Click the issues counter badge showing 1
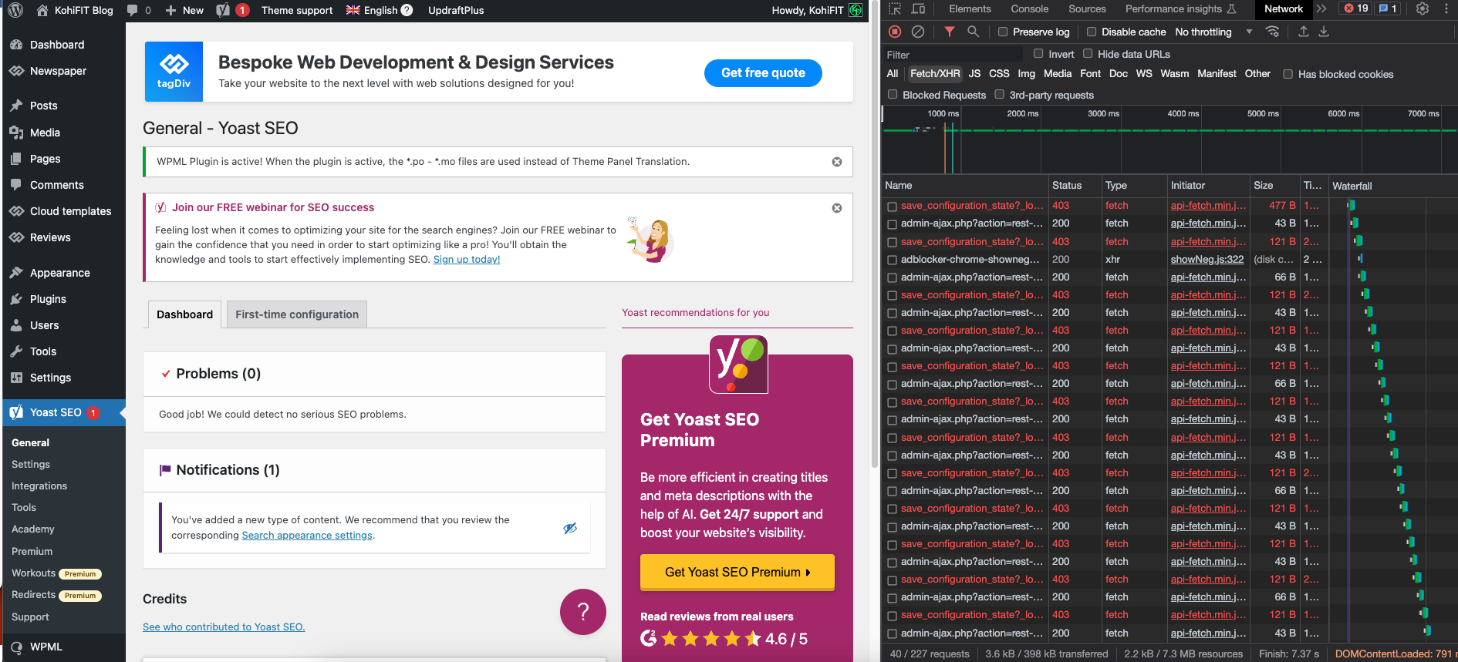 pos(1388,8)
